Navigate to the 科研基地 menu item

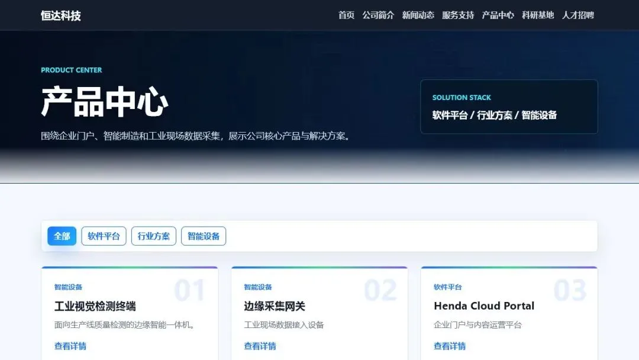pos(537,15)
